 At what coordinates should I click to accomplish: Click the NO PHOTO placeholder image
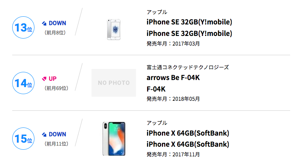pyautogui.click(x=114, y=83)
